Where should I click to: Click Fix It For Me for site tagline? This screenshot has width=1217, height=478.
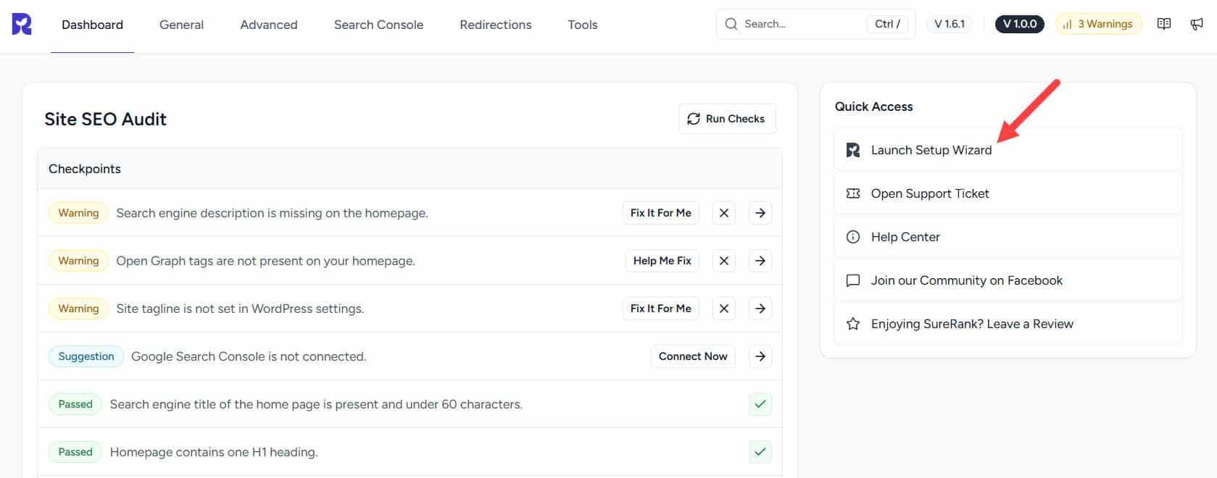pyautogui.click(x=660, y=309)
